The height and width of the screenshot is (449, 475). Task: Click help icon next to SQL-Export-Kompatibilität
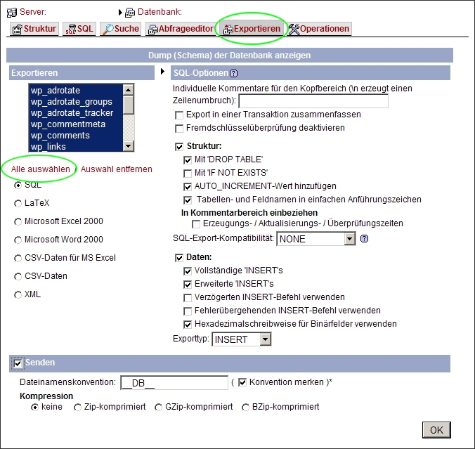[x=364, y=239]
